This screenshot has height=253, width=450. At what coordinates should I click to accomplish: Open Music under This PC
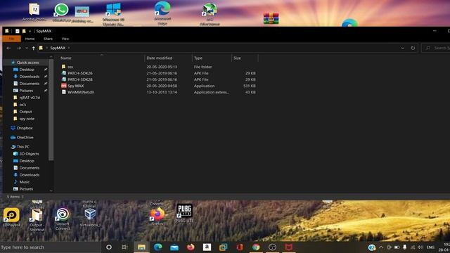click(25, 182)
